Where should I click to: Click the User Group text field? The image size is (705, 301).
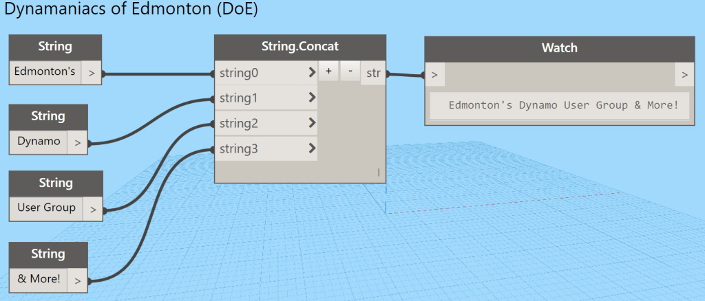click(x=45, y=208)
